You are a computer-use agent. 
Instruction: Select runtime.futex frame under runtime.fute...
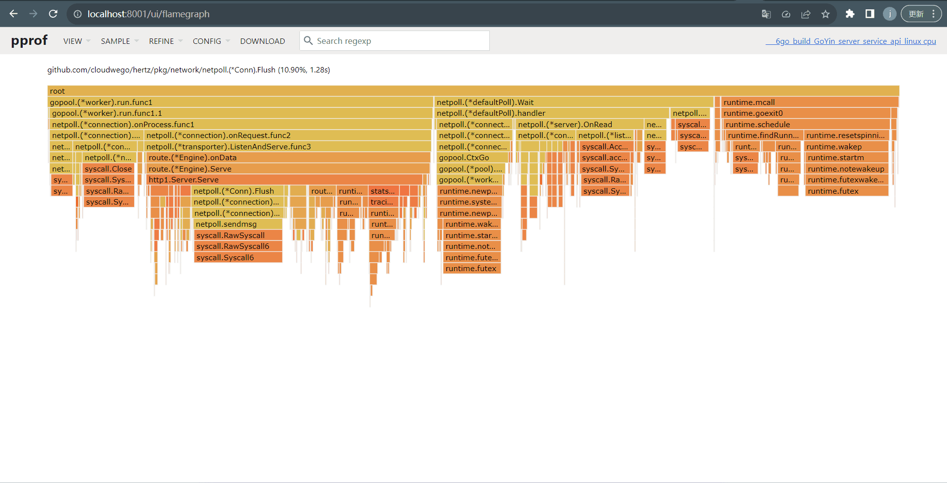pos(472,268)
